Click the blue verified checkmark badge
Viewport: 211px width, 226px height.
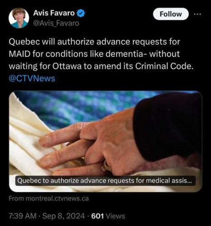pyautogui.click(x=81, y=13)
